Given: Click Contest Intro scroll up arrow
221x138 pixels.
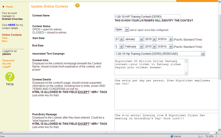Looking at the screenshot, I should 186,61.
